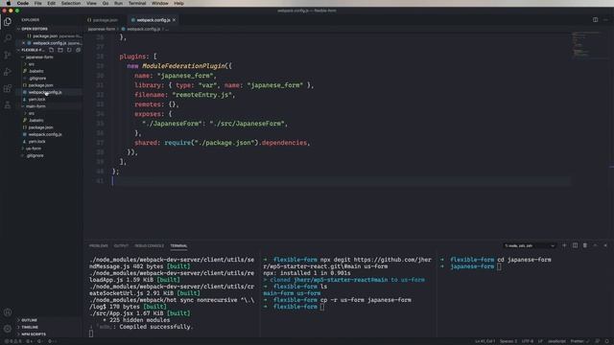The width and height of the screenshot is (614, 345).
Task: Select package.json in Open Editors list
Action: point(49,36)
